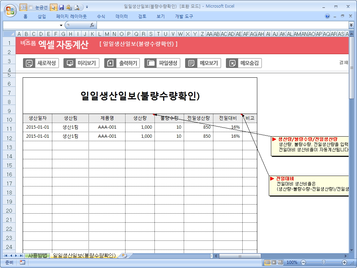This screenshot has height=268, width=357.
Task: Click the 파일생성 button
Action: point(162,63)
